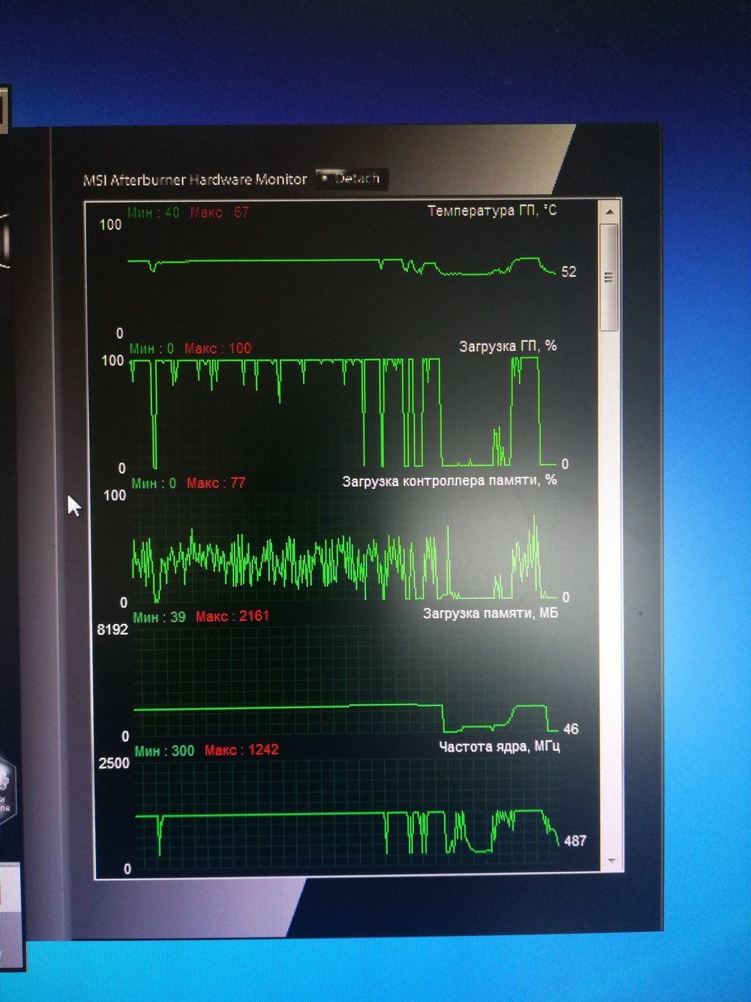Click the current temperature reading 52

click(x=569, y=272)
